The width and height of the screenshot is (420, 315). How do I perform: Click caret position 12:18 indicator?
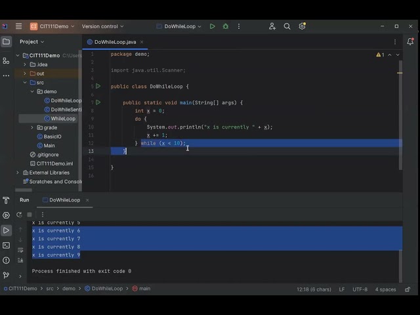click(x=314, y=289)
